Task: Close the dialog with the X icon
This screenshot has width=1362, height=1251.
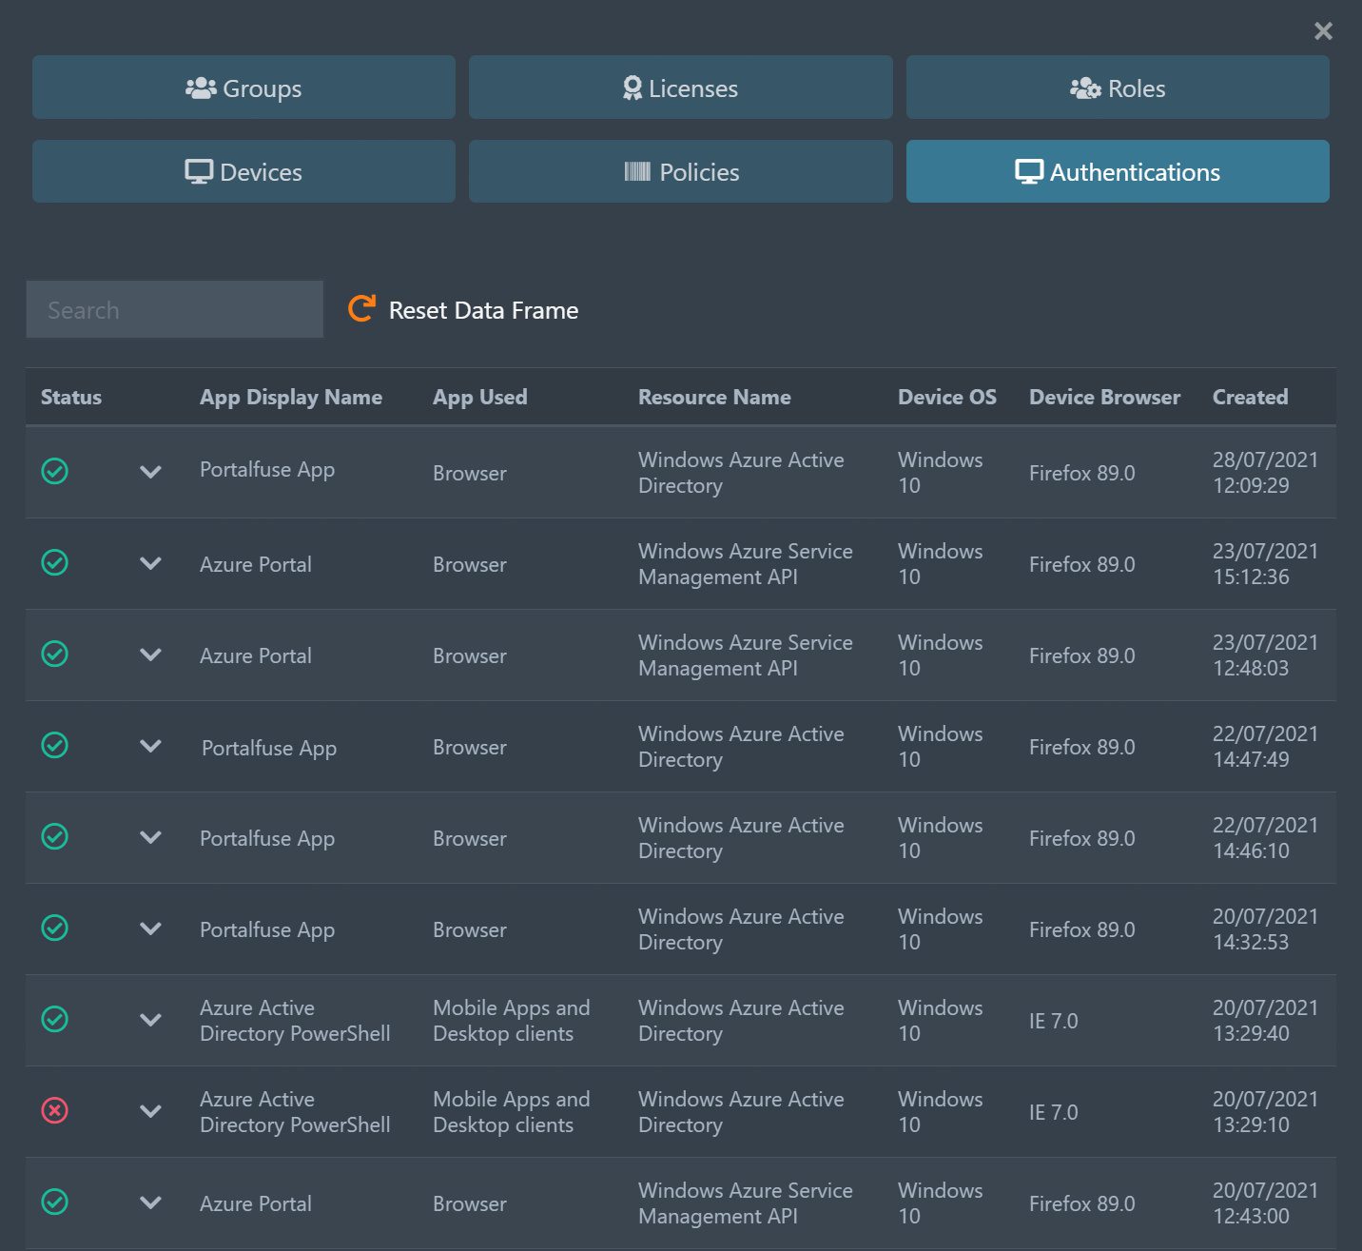Action: pos(1323,31)
